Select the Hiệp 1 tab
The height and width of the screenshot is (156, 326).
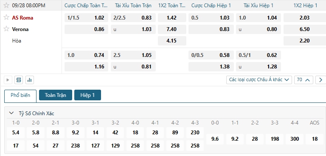(87, 95)
